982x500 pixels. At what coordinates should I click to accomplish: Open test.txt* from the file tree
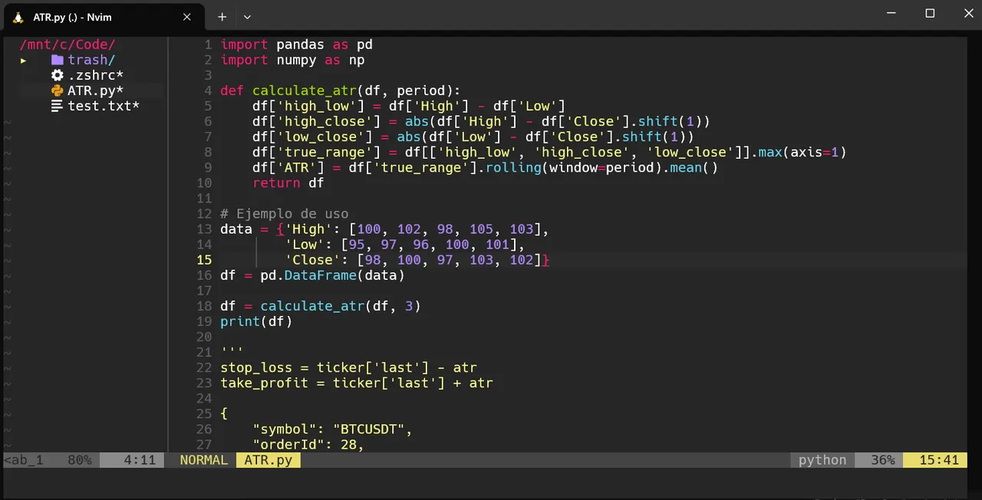pyautogui.click(x=104, y=106)
